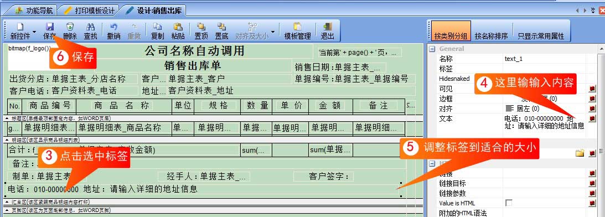Collapse the 明细区 band triangle
This screenshot has height=217, width=605.
7,139
